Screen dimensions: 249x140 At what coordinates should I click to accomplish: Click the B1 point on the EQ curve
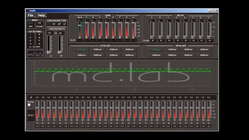pyautogui.click(x=36, y=72)
